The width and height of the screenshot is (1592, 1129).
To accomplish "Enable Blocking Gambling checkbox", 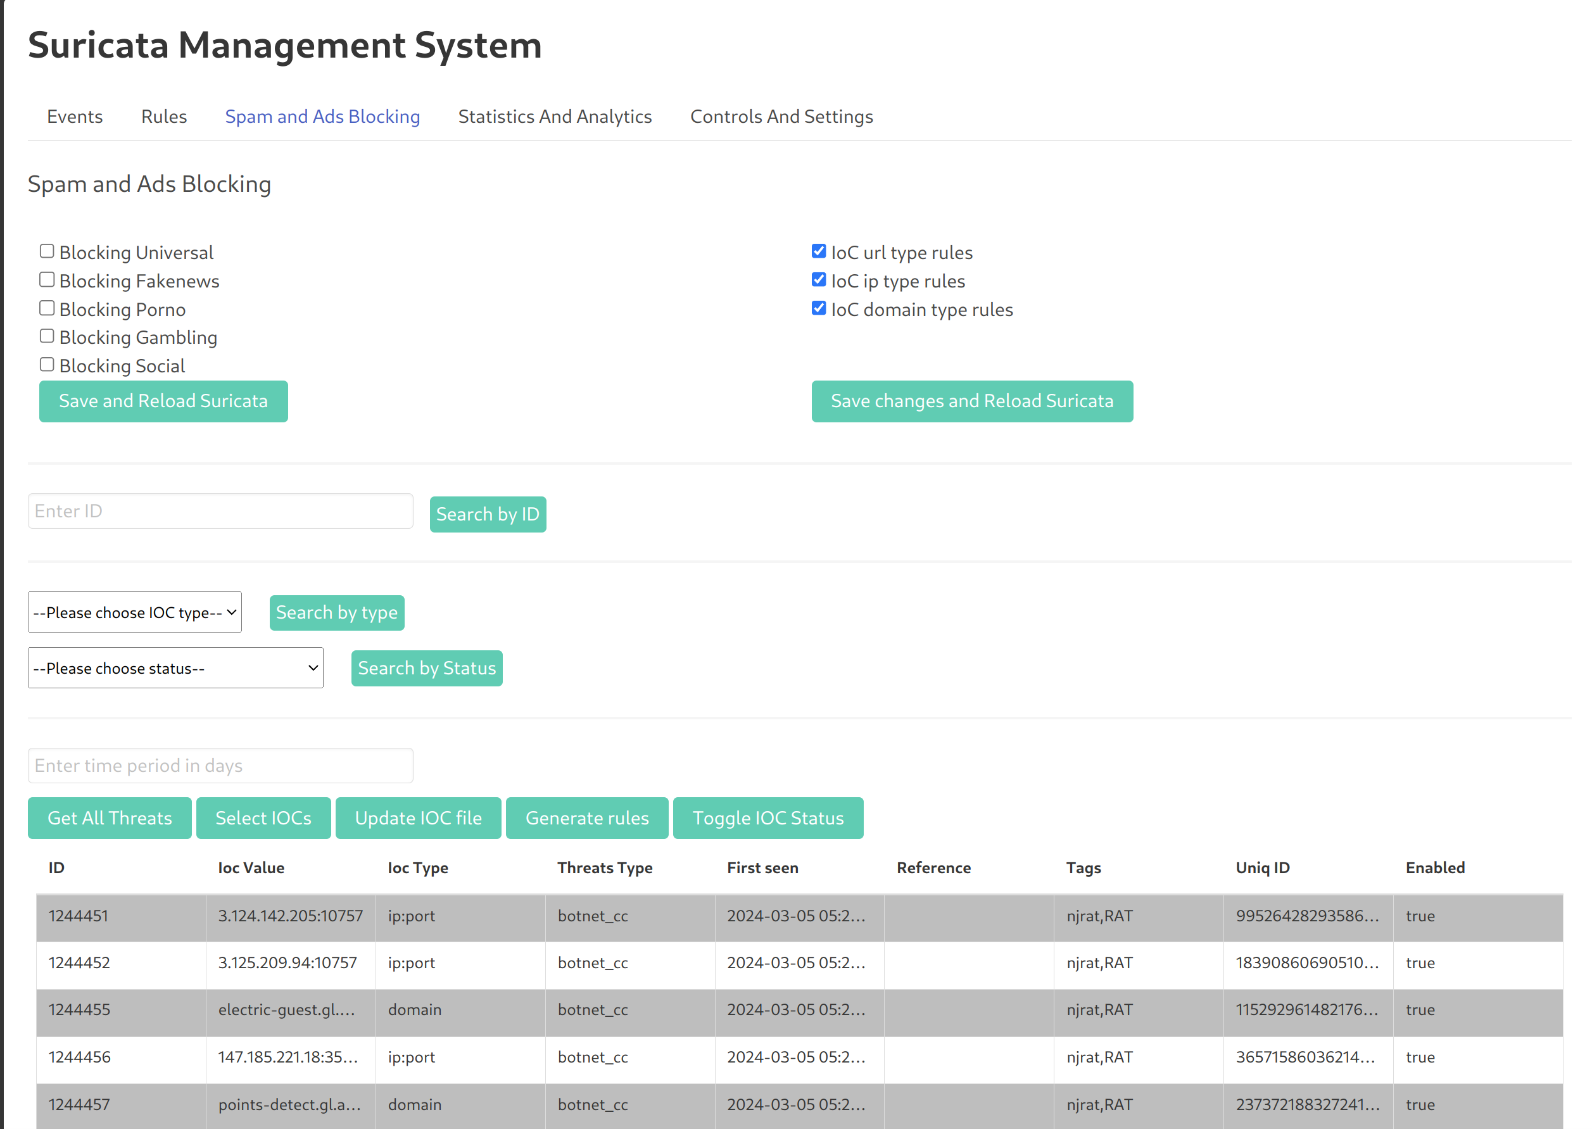I will pyautogui.click(x=47, y=336).
